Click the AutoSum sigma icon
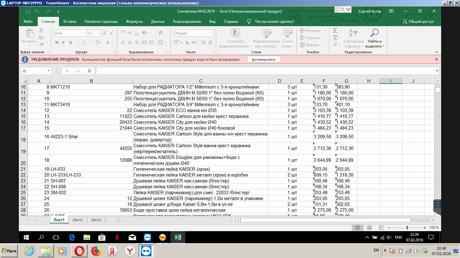Viewport: 460px width, 258px height. click(x=335, y=30)
